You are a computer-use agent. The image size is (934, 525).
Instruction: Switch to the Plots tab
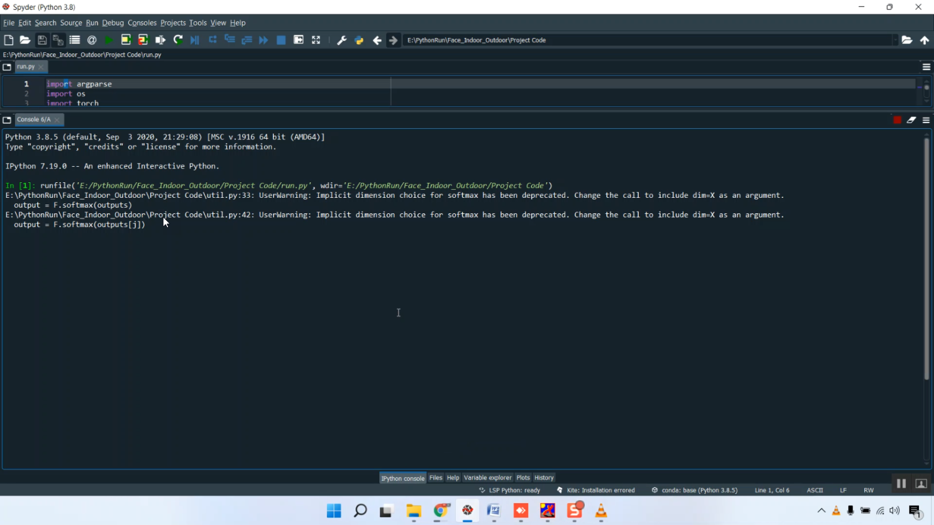pos(523,478)
